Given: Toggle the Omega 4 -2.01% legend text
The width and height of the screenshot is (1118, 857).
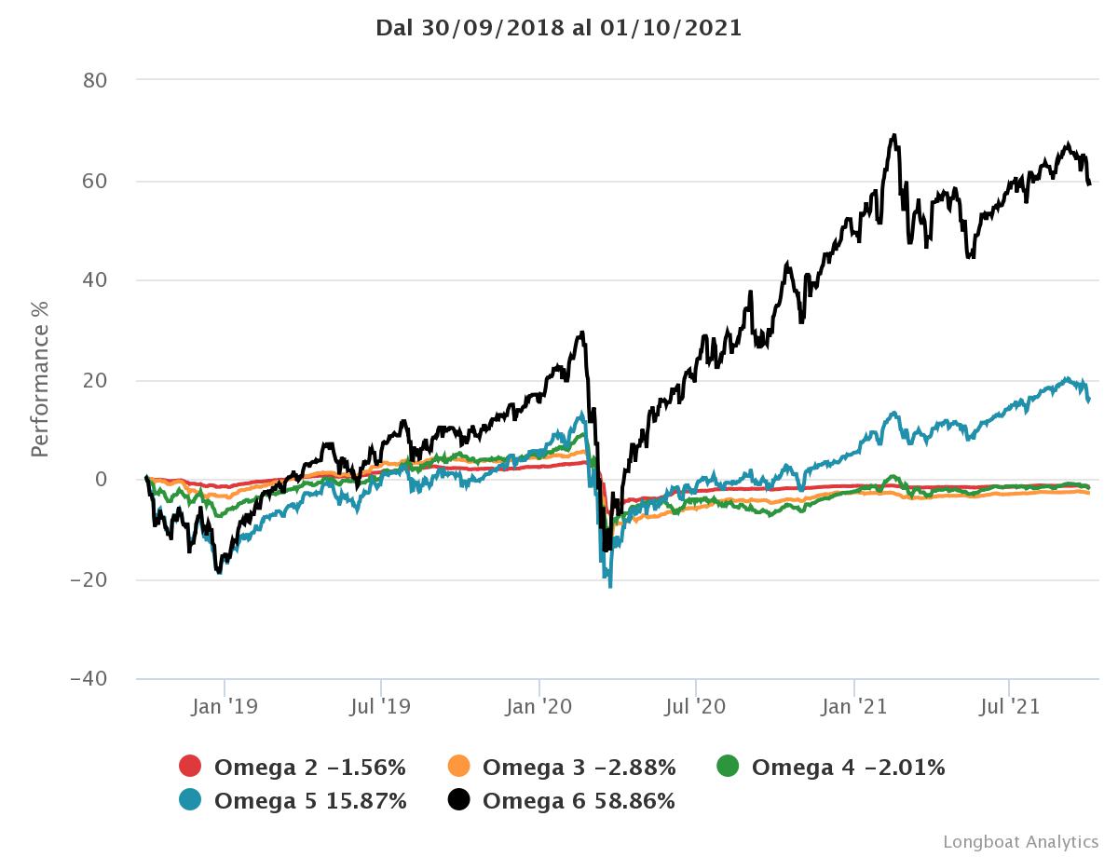Looking at the screenshot, I should 848,768.
